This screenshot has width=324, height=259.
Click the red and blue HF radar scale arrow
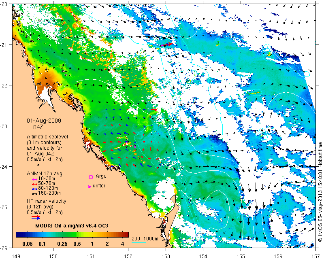pyautogui.click(x=36, y=217)
